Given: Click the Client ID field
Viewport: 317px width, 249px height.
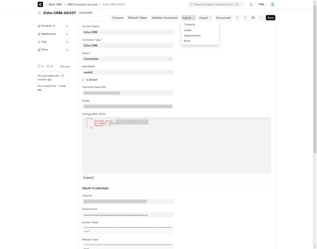Looking at the screenshot, I should tap(128, 201).
